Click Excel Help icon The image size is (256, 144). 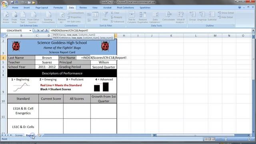click(240, 8)
